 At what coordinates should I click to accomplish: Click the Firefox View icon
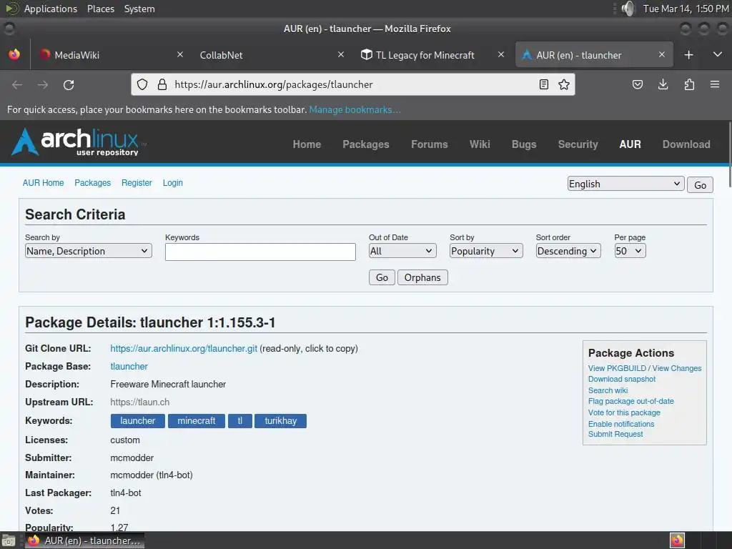point(14,54)
